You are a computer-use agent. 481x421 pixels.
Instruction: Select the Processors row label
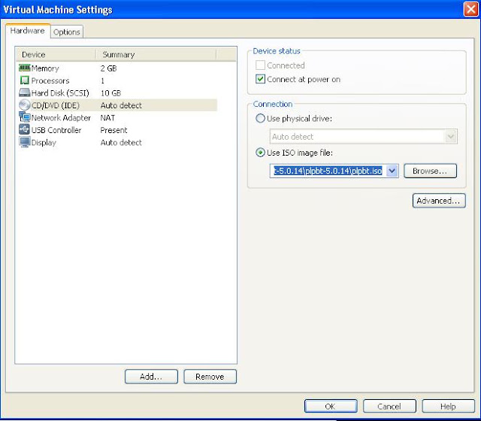click(50, 80)
